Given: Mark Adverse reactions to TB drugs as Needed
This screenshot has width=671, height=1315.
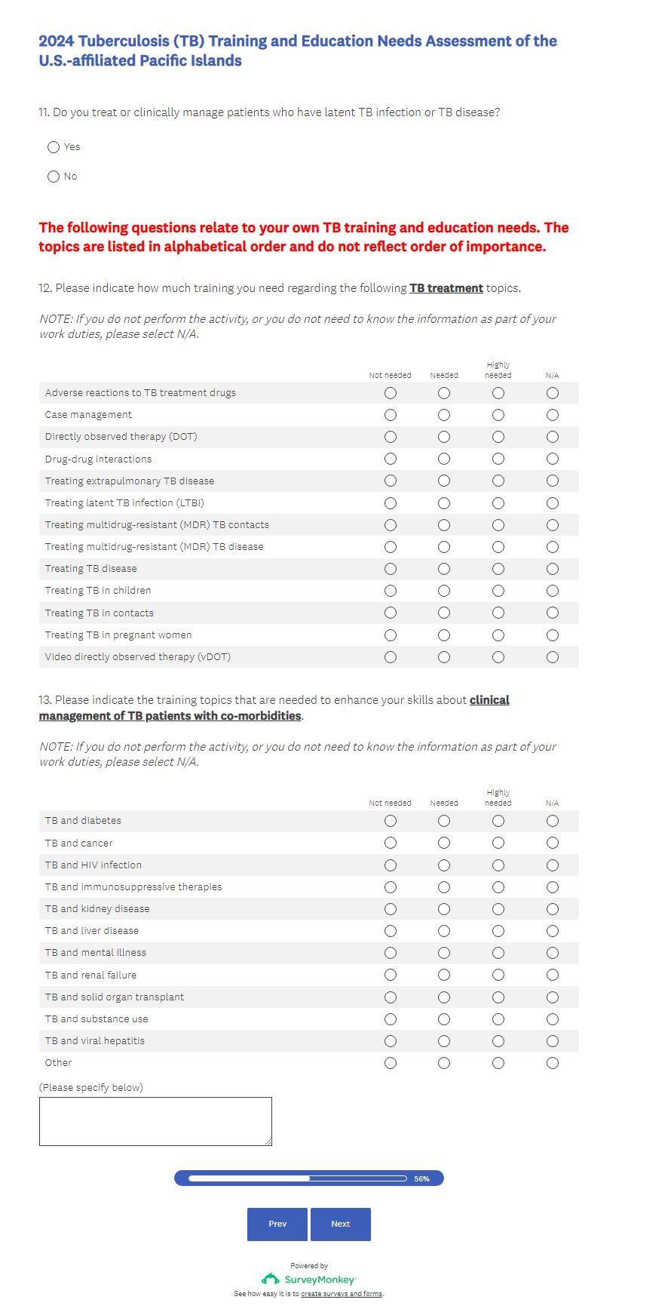Looking at the screenshot, I should tap(444, 393).
